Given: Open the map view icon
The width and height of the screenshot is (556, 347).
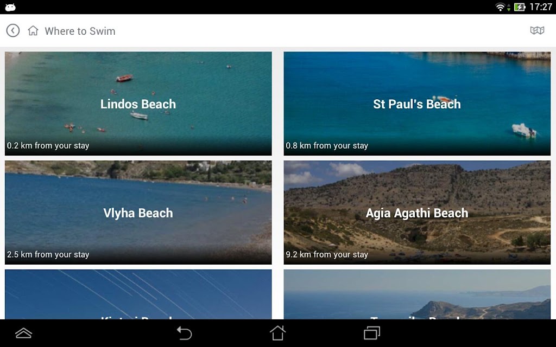Looking at the screenshot, I should point(537,30).
